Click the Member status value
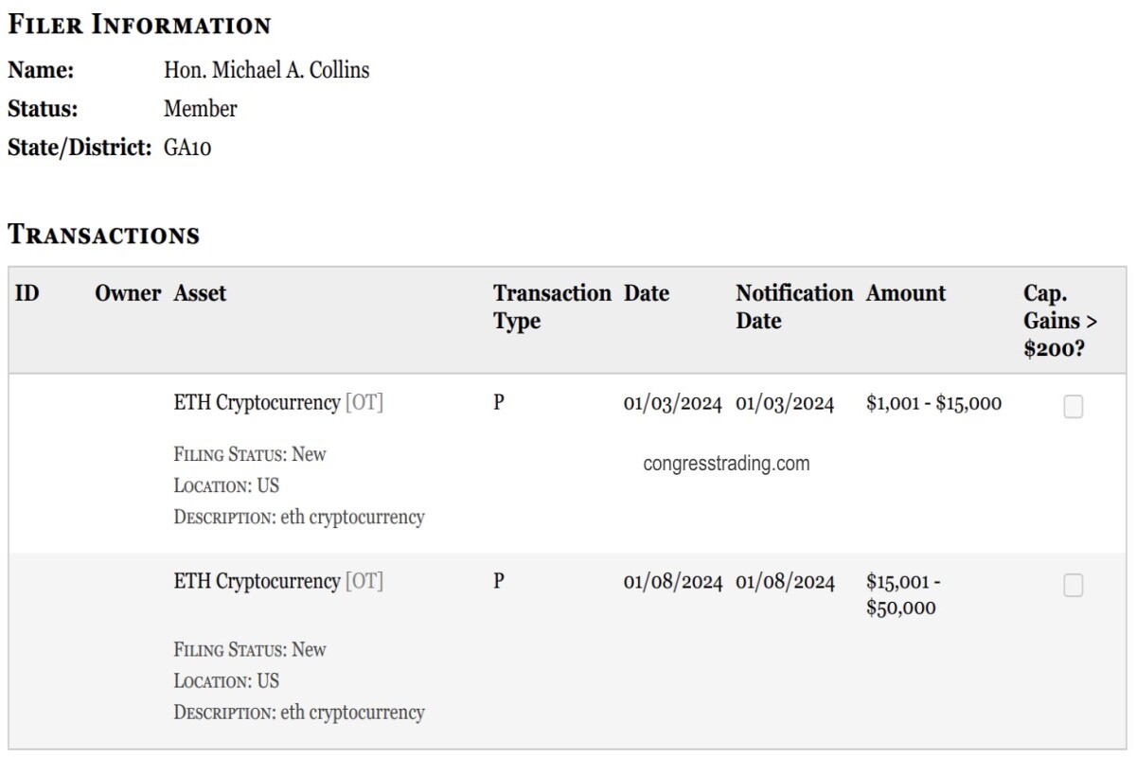 (200, 109)
